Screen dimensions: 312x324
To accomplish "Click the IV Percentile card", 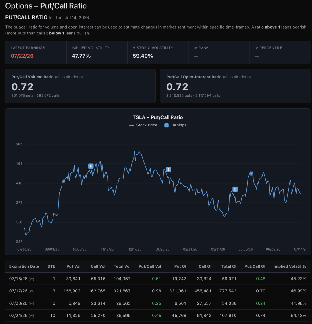I will pyautogui.click(x=280, y=52).
